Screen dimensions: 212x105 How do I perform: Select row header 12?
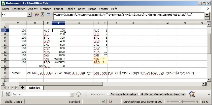(5, 48)
